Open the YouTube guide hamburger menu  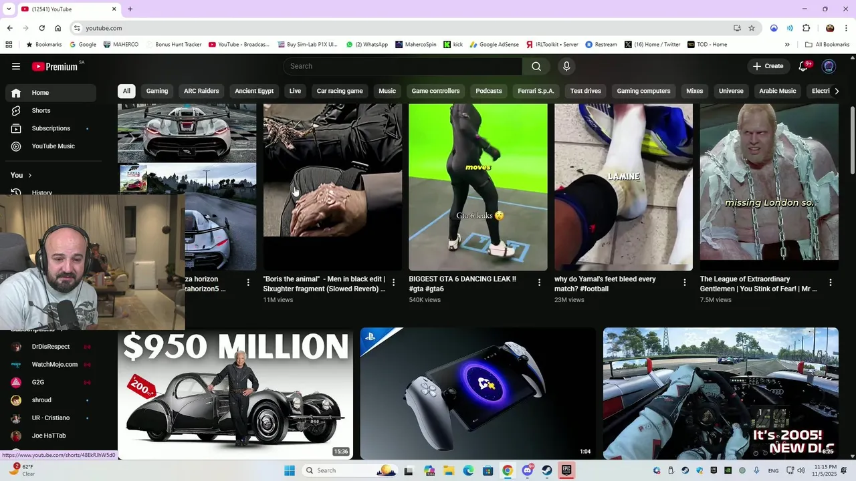[x=16, y=66]
